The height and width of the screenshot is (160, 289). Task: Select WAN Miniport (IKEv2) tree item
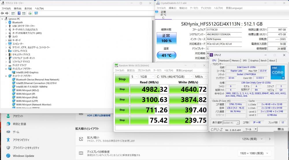click(x=27, y=90)
